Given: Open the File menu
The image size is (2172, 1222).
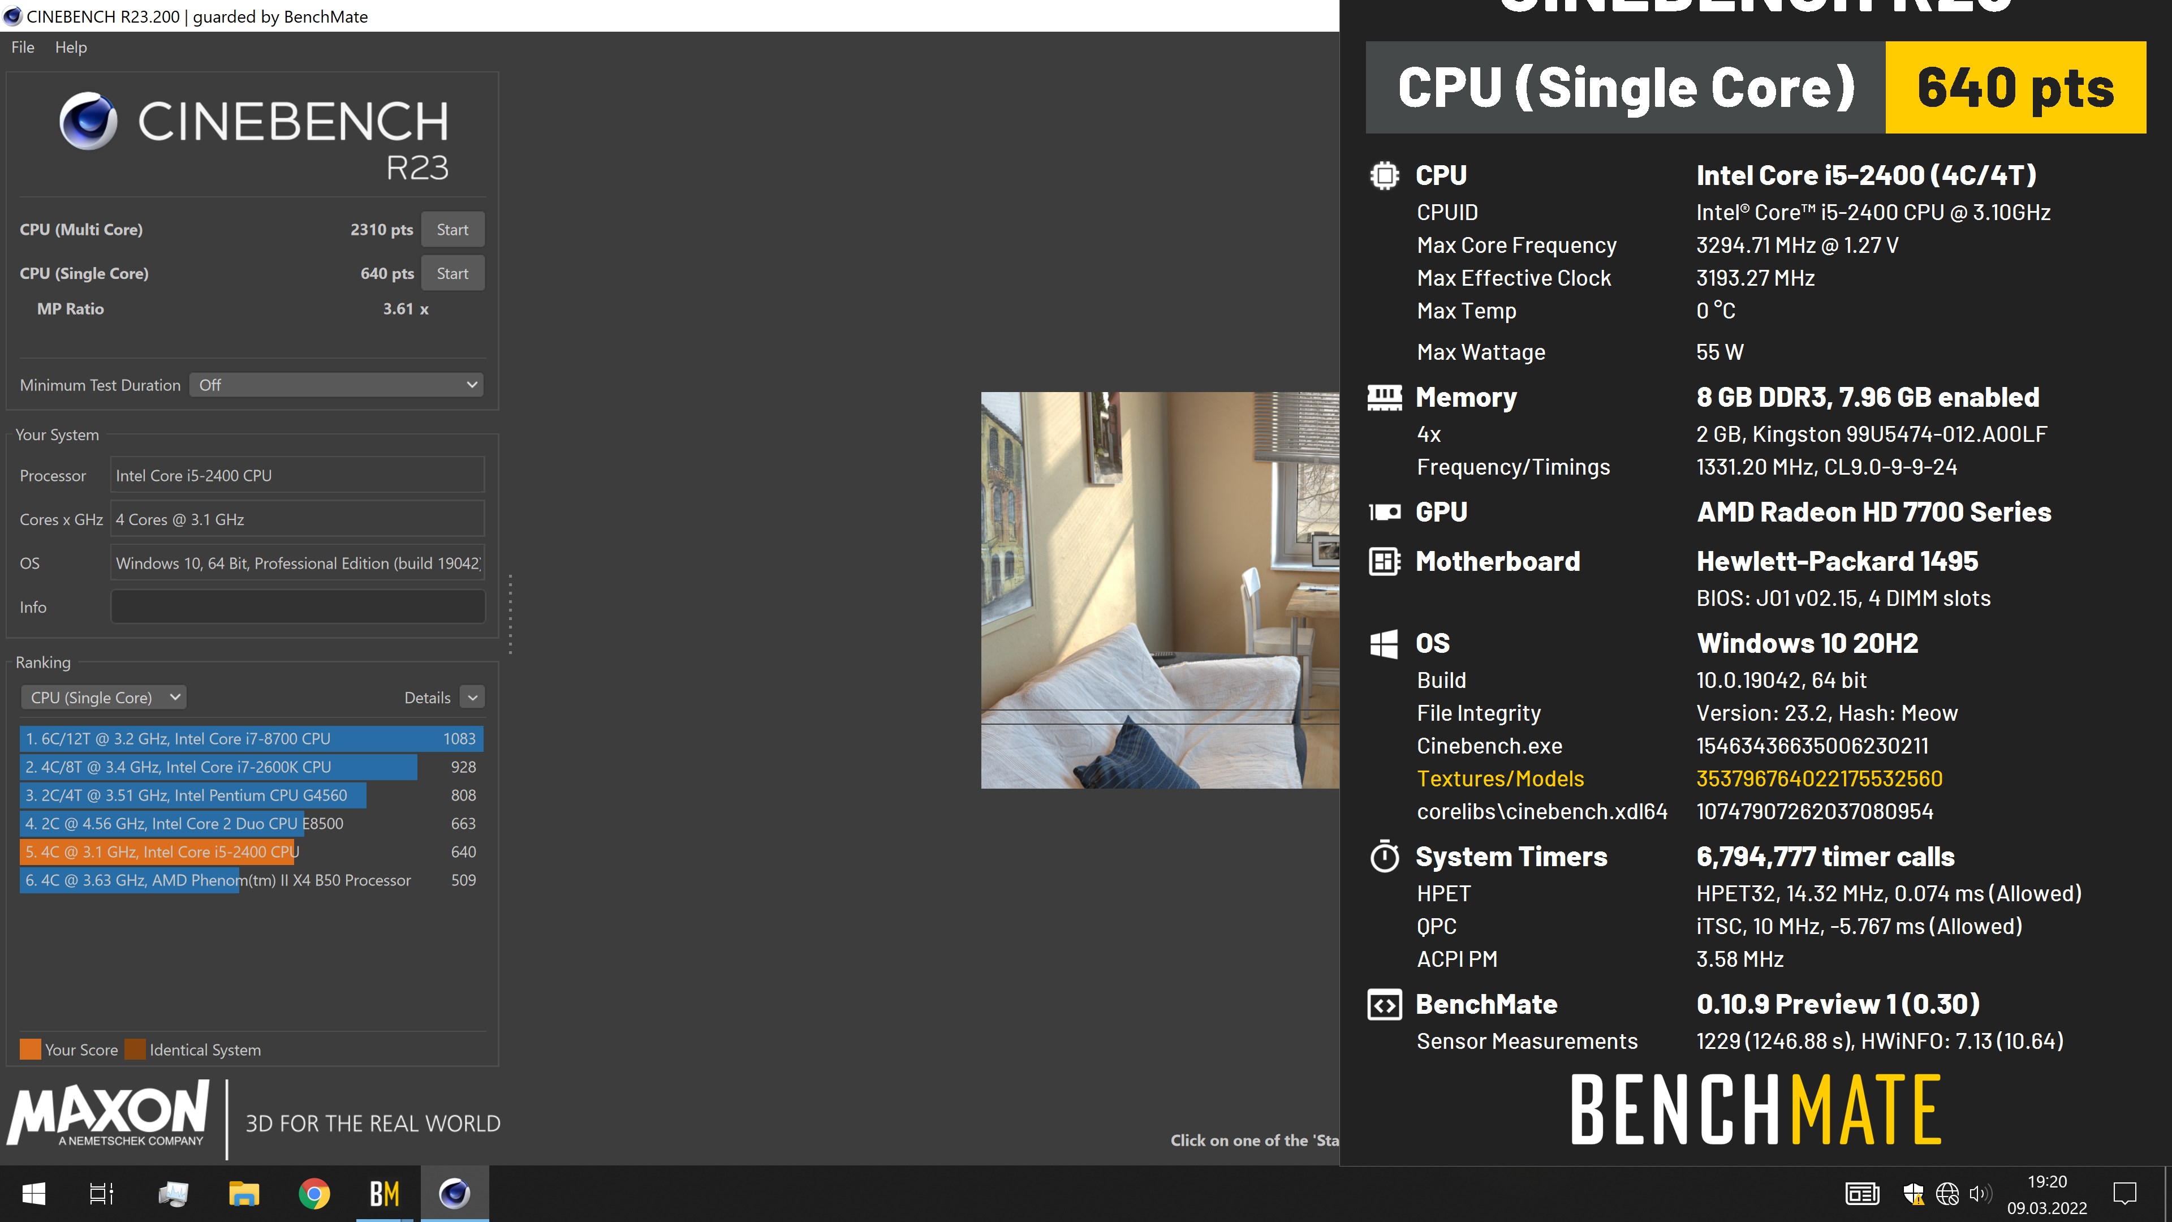Looking at the screenshot, I should tap(23, 47).
